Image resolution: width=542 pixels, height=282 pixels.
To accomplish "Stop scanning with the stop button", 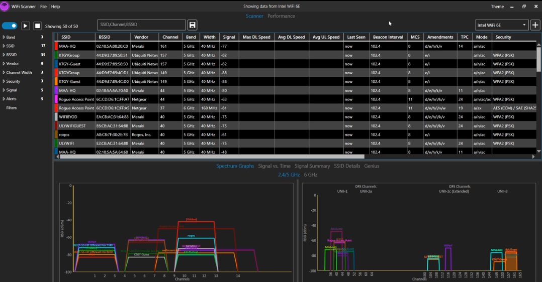I will point(37,26).
